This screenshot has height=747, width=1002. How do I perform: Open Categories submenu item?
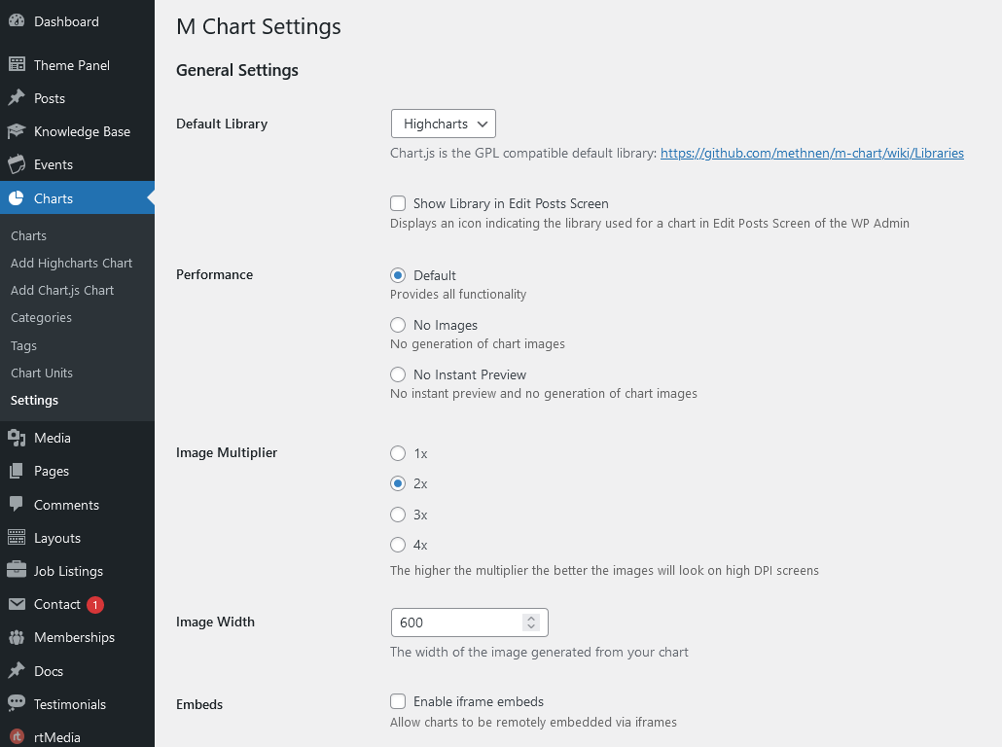point(41,318)
